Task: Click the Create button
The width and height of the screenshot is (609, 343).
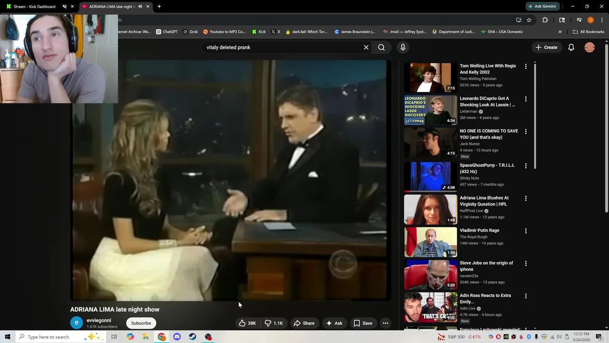Action: pos(546,47)
